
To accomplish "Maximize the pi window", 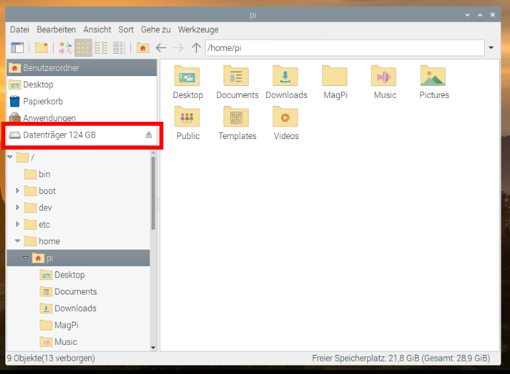I will [480, 15].
